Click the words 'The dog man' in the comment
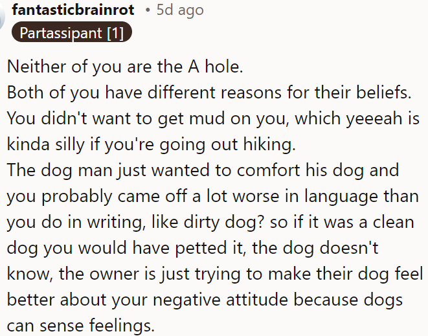 pos(60,170)
